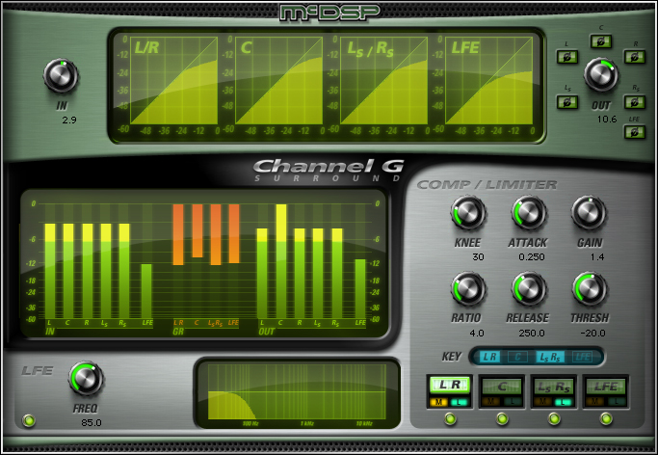The image size is (658, 455).
Task: Click the OUT value 10.6
Action: pyautogui.click(x=607, y=120)
